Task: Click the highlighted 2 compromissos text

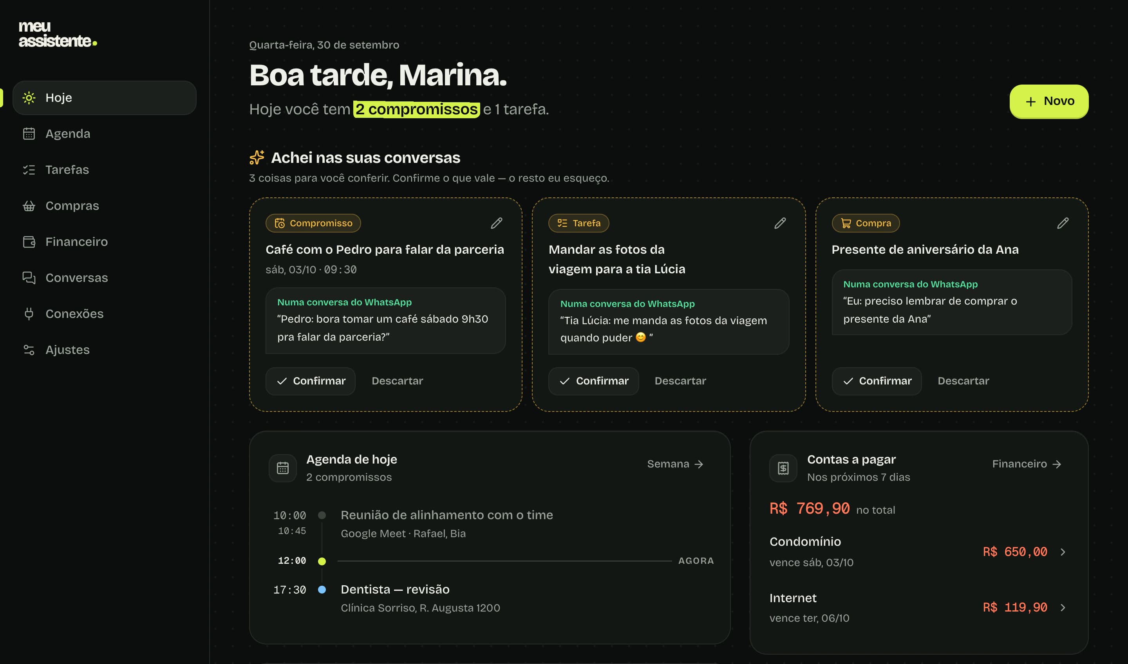Action: (416, 109)
